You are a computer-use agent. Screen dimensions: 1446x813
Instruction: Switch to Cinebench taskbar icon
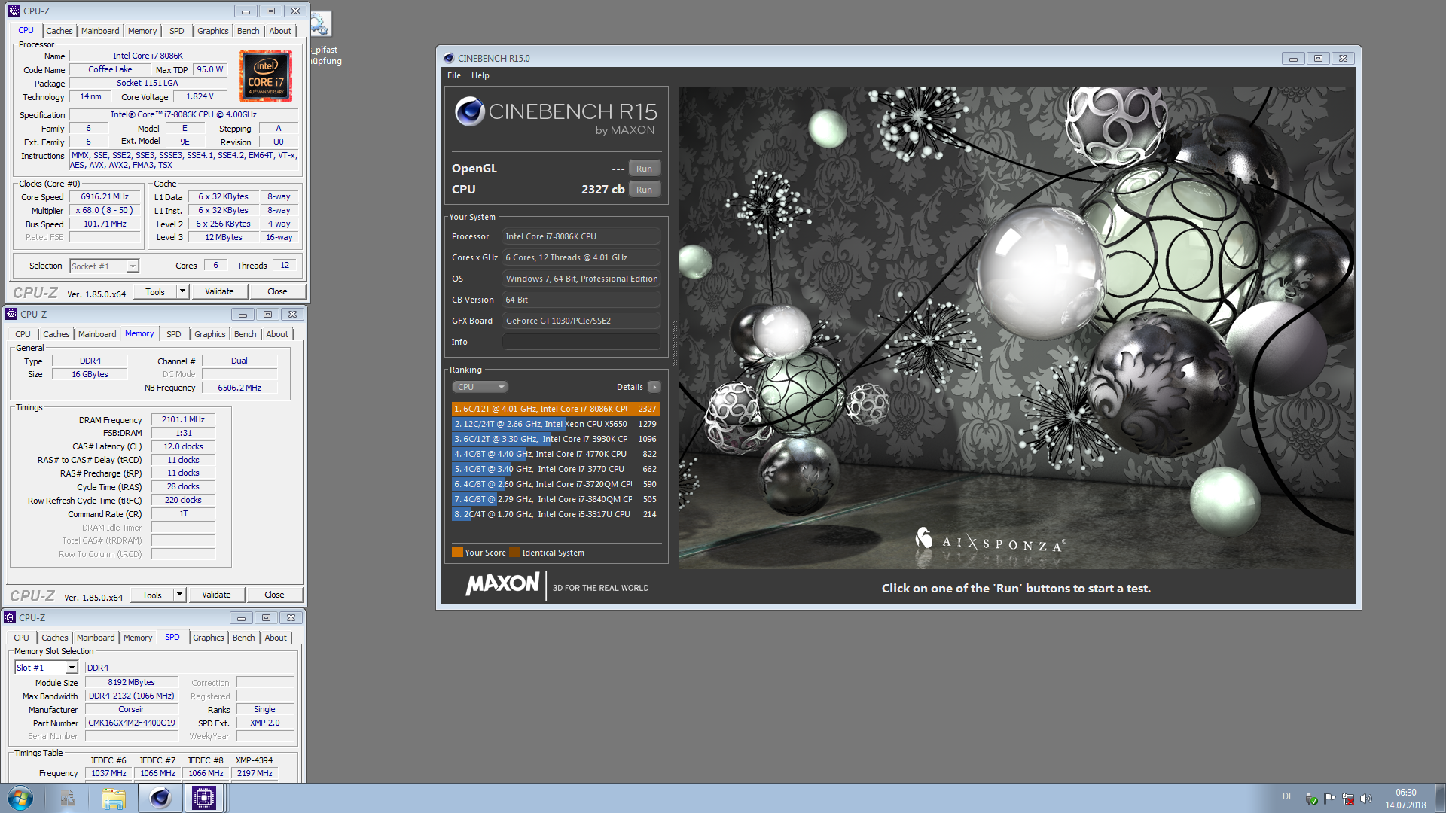tap(160, 798)
